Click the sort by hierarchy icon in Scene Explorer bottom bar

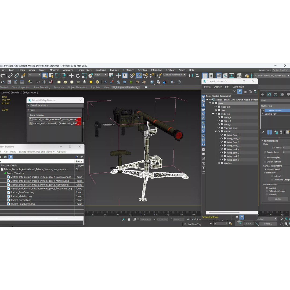tap(242, 217)
